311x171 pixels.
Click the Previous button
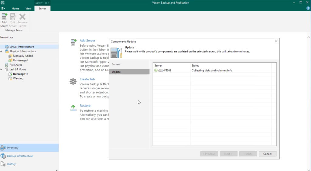click(209, 154)
